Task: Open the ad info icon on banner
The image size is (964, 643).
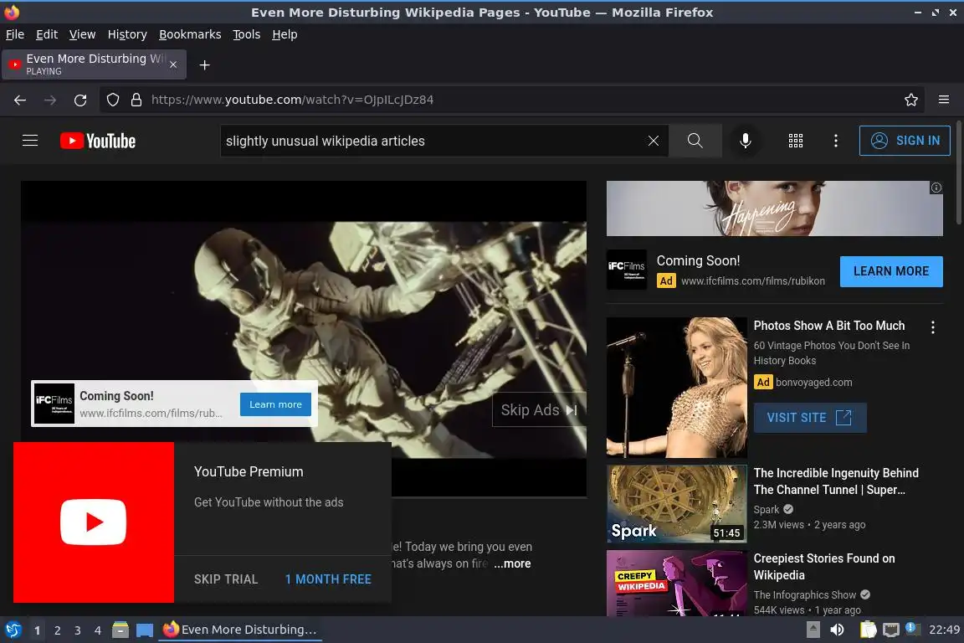Action: click(936, 188)
